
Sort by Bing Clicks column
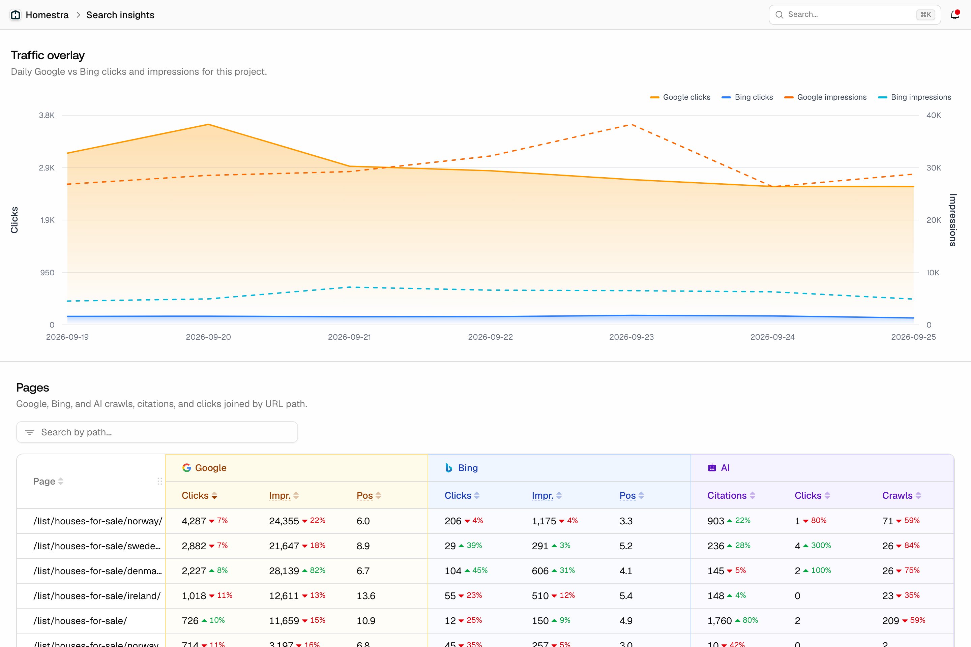462,495
